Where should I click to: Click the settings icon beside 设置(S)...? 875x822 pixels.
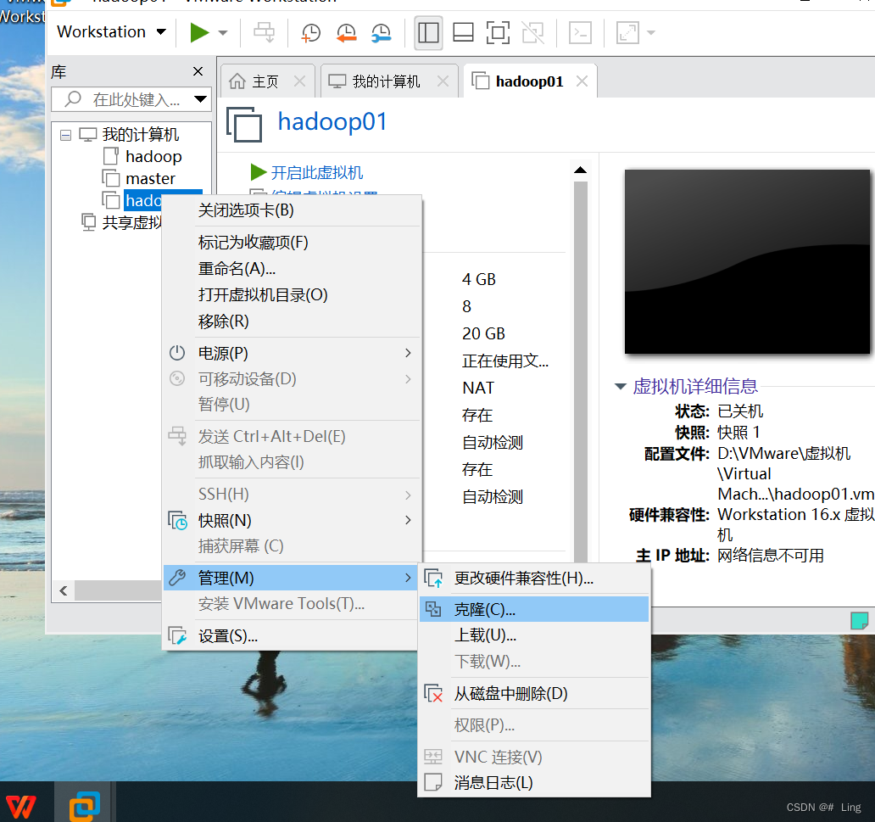pos(177,636)
